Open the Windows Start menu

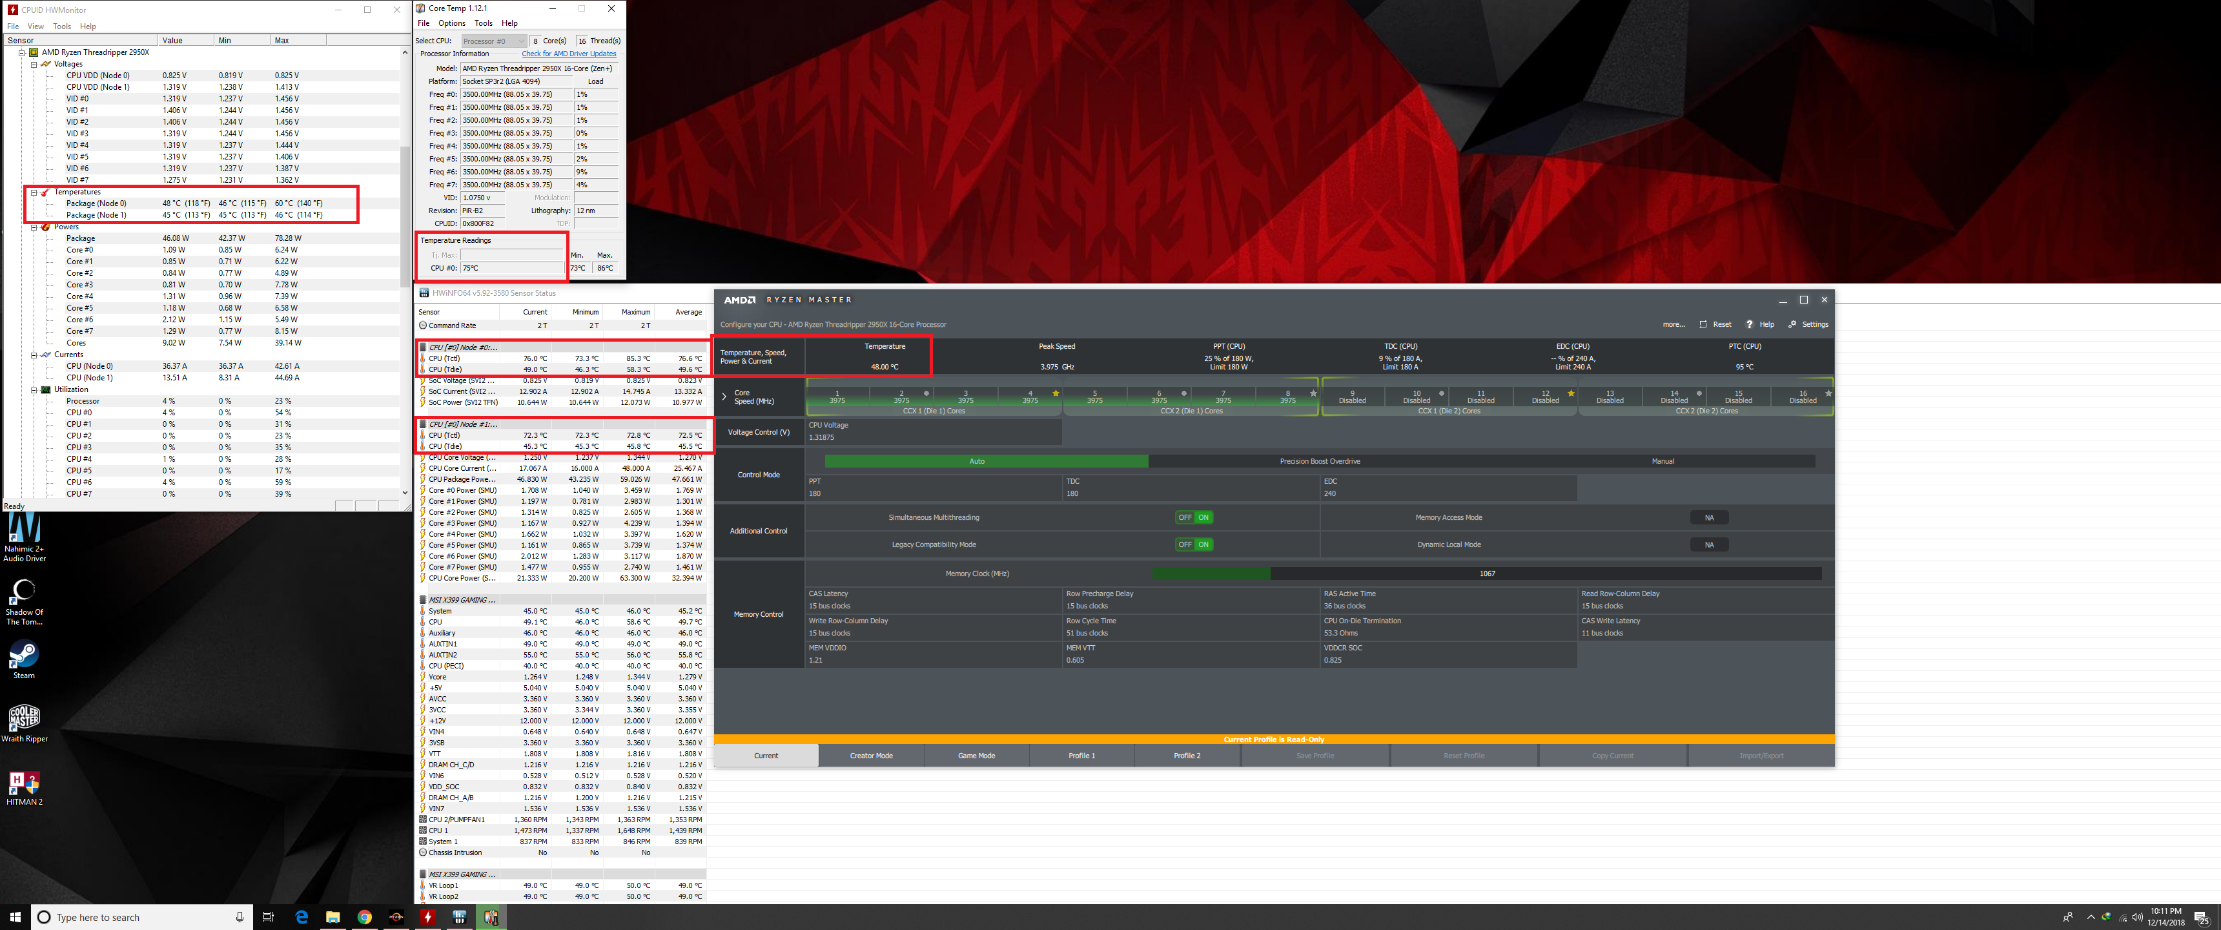point(15,917)
